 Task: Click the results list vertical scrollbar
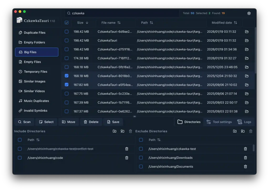pos(255,51)
